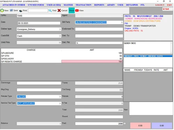
Task: Click the New record icon
Action: [x=2, y=10]
